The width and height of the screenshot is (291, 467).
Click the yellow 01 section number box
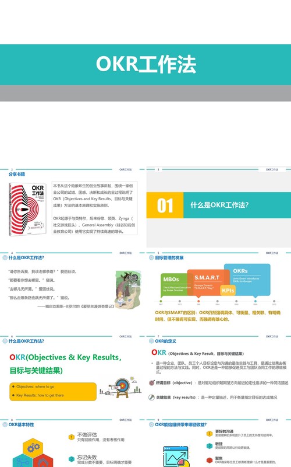click(165, 205)
